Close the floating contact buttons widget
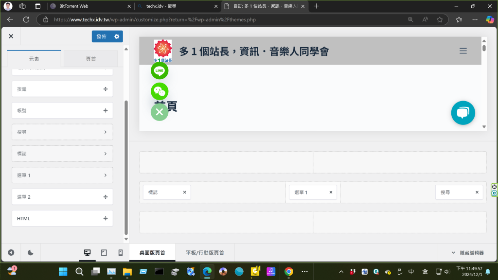Viewport: 498px width, 280px height. [160, 112]
